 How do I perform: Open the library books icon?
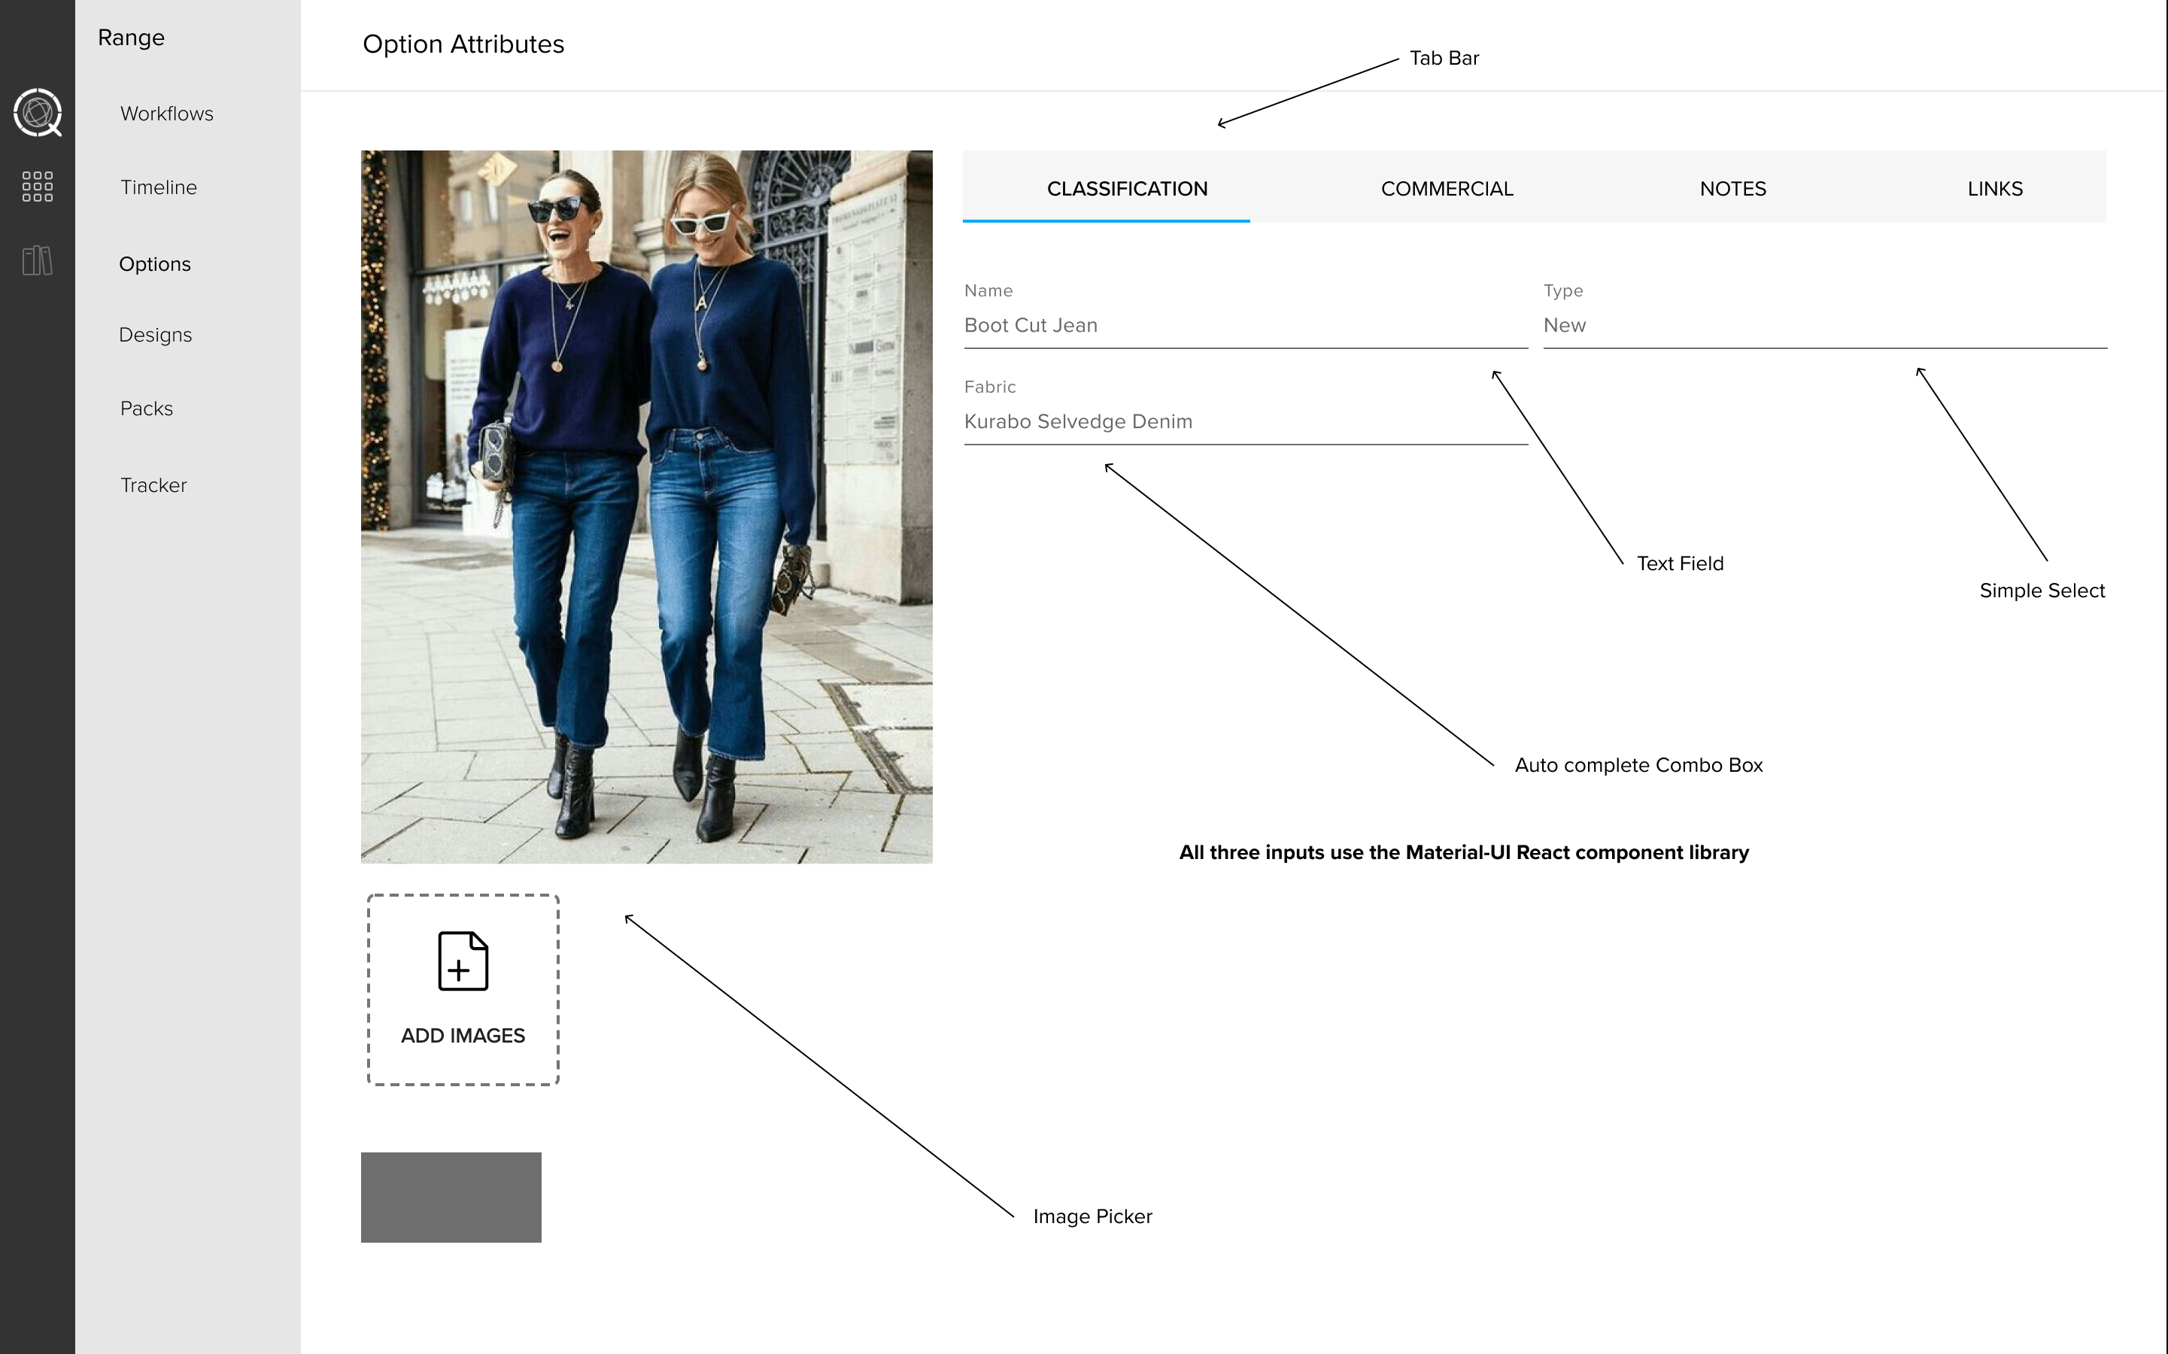[x=38, y=260]
